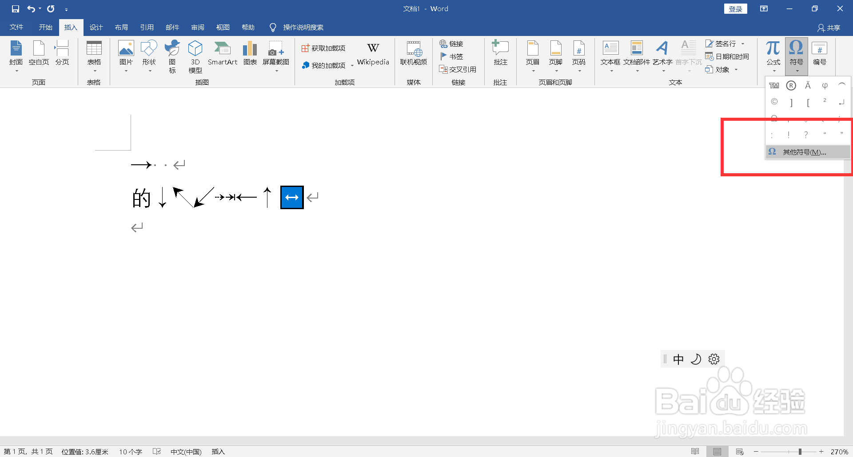Screen dimensions: 853x457
Task: Launch the Wikipedia add-in
Action: point(373,54)
